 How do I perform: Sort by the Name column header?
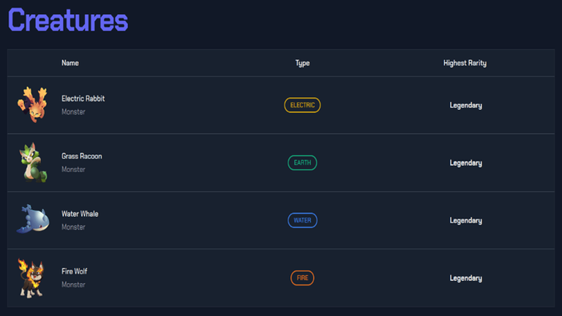coord(70,63)
